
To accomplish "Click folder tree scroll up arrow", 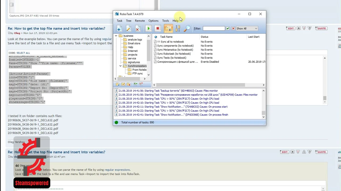I will click(149, 36).
